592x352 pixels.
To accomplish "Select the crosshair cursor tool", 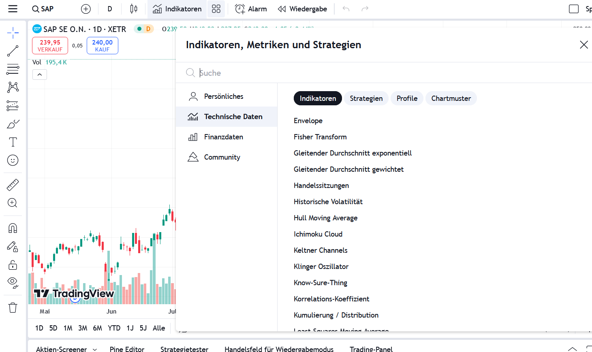I will tap(13, 33).
